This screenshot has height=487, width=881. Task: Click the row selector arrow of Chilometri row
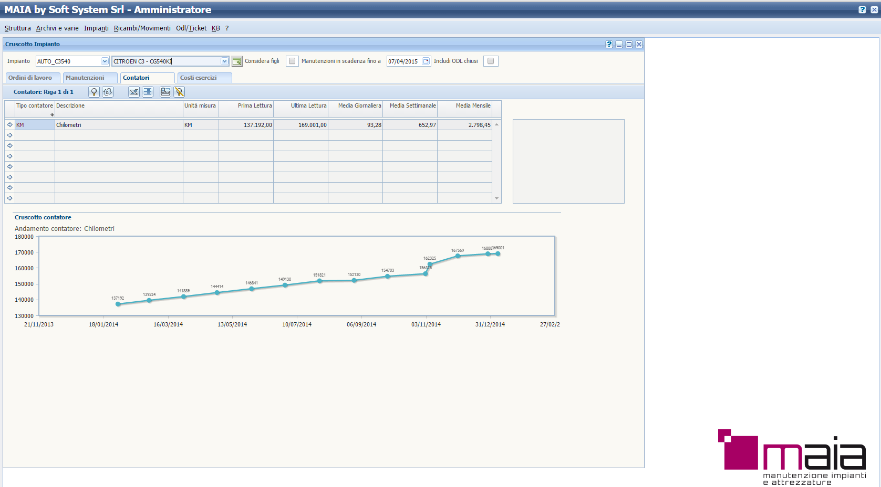tap(9, 125)
